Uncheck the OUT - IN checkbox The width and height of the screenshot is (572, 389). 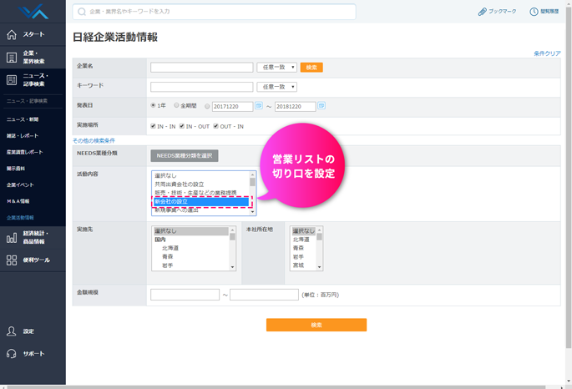tap(216, 126)
